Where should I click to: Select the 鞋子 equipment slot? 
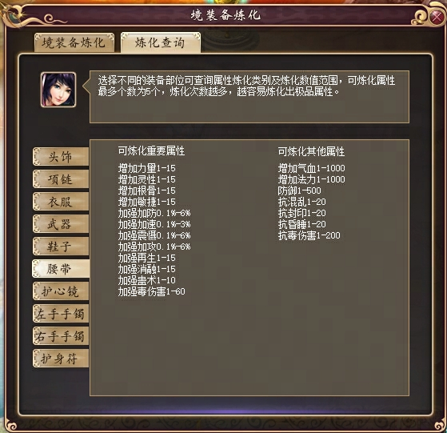click(x=61, y=247)
